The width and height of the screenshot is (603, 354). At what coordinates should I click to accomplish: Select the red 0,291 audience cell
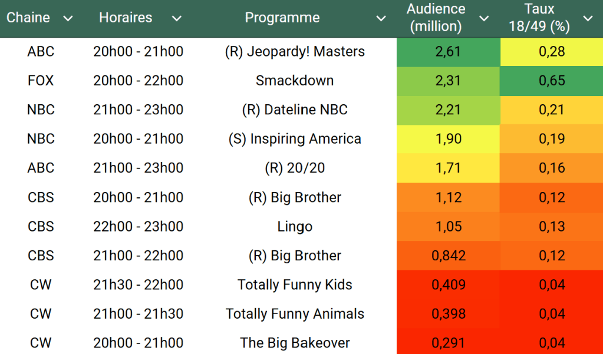(x=448, y=343)
